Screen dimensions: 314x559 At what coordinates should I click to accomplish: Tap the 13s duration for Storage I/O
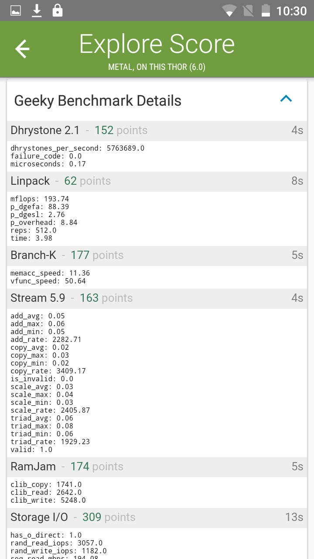294,517
